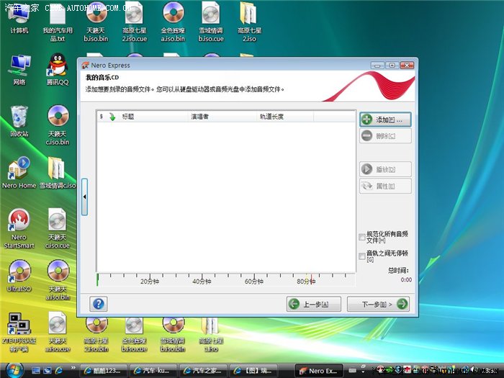Click the 删除 (Delete) button
504x378 pixels.
click(385, 136)
